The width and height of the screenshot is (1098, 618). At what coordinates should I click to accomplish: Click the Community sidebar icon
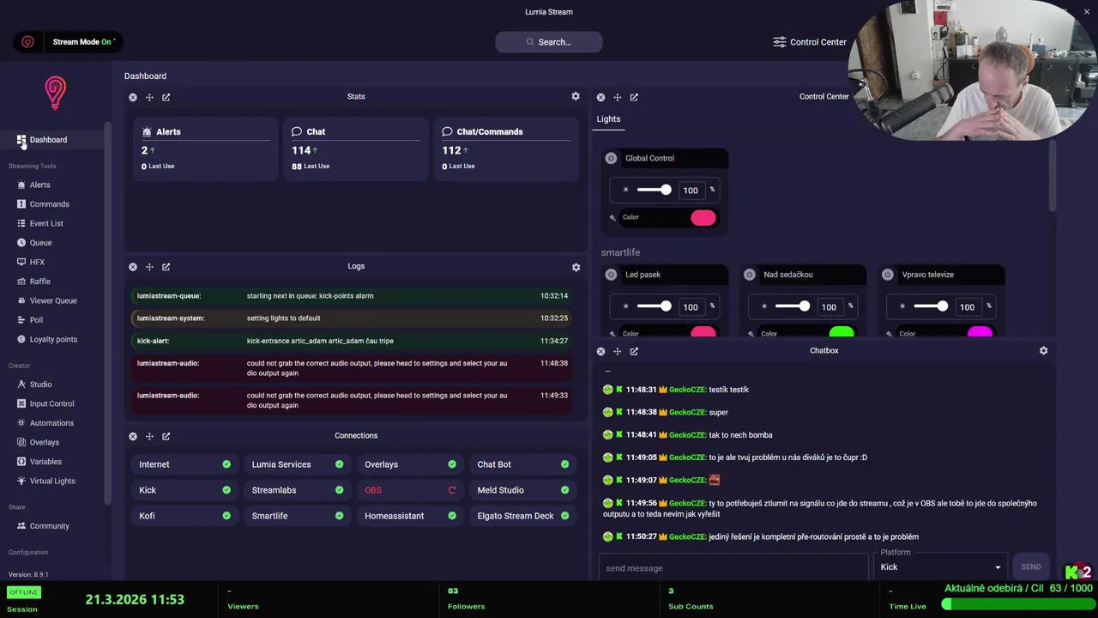21,526
